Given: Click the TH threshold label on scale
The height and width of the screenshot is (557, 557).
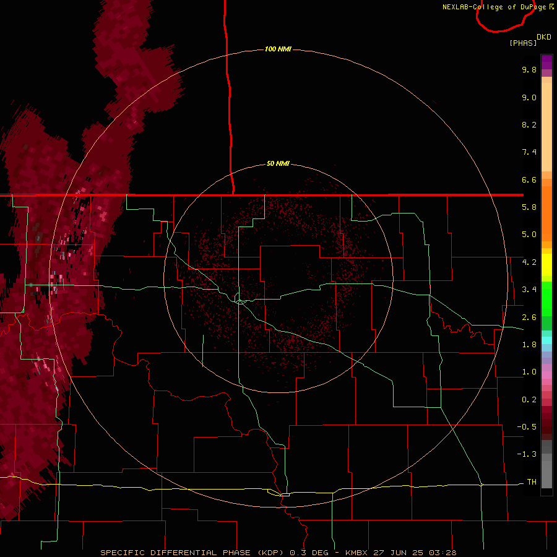Looking at the screenshot, I should (532, 482).
